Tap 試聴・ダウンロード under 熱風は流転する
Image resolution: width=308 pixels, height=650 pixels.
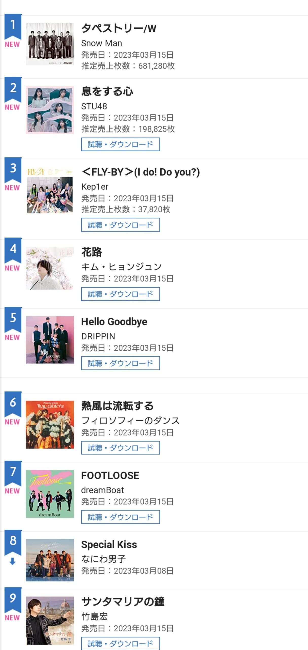(x=120, y=448)
